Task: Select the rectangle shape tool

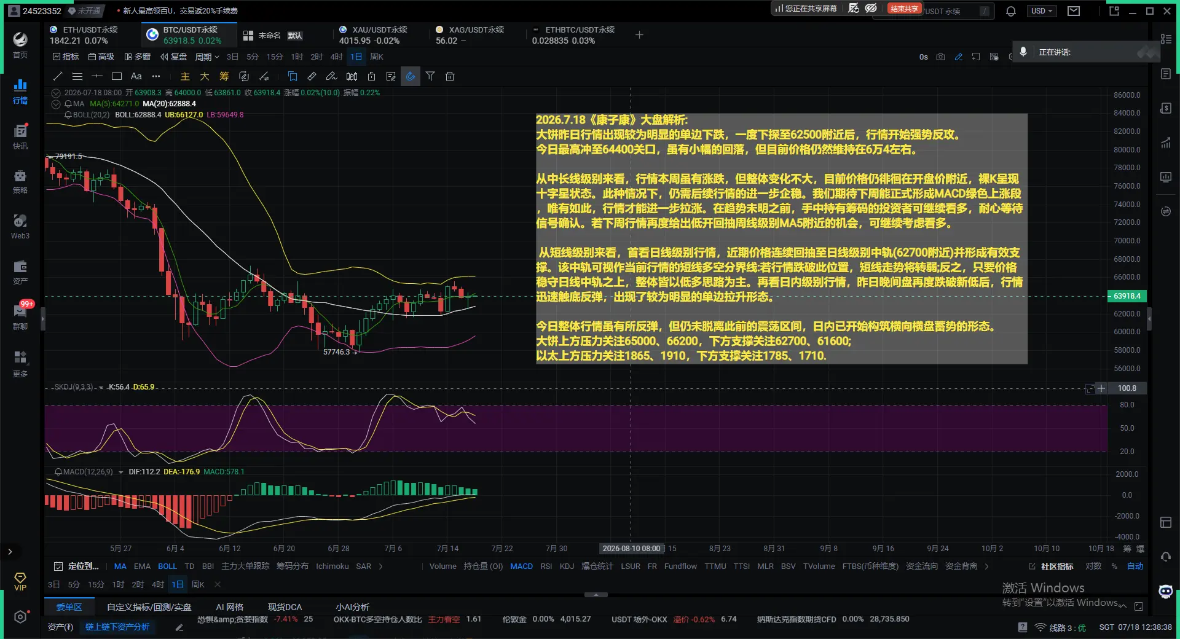Action: point(117,76)
